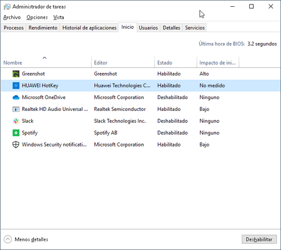Open the Vista menu
Screen dimensions: 281x250
point(59,17)
